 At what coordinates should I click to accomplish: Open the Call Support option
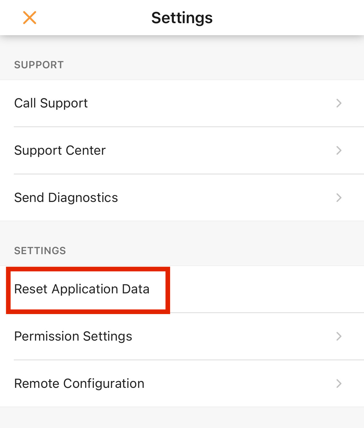51,103
